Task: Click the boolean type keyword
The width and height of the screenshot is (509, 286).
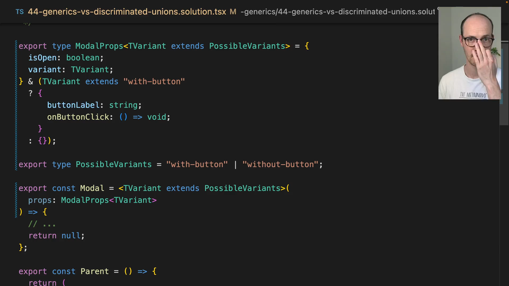Action: [x=83, y=58]
